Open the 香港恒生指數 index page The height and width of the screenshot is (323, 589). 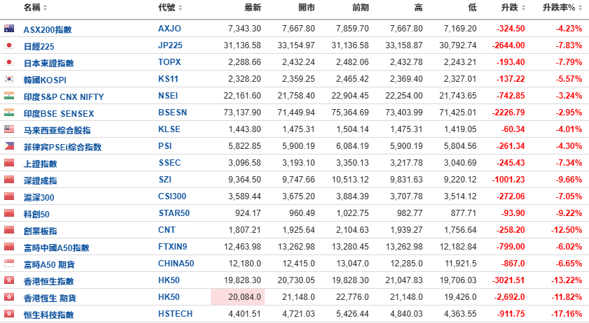(x=48, y=281)
